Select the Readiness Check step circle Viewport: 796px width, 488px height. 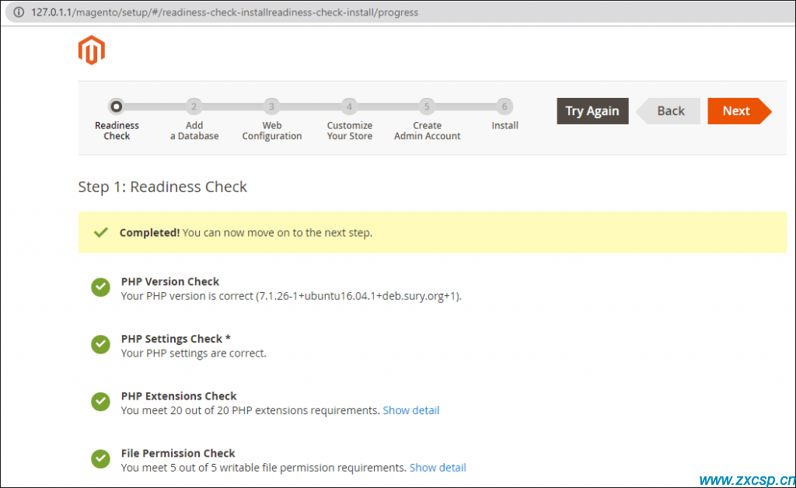117,106
